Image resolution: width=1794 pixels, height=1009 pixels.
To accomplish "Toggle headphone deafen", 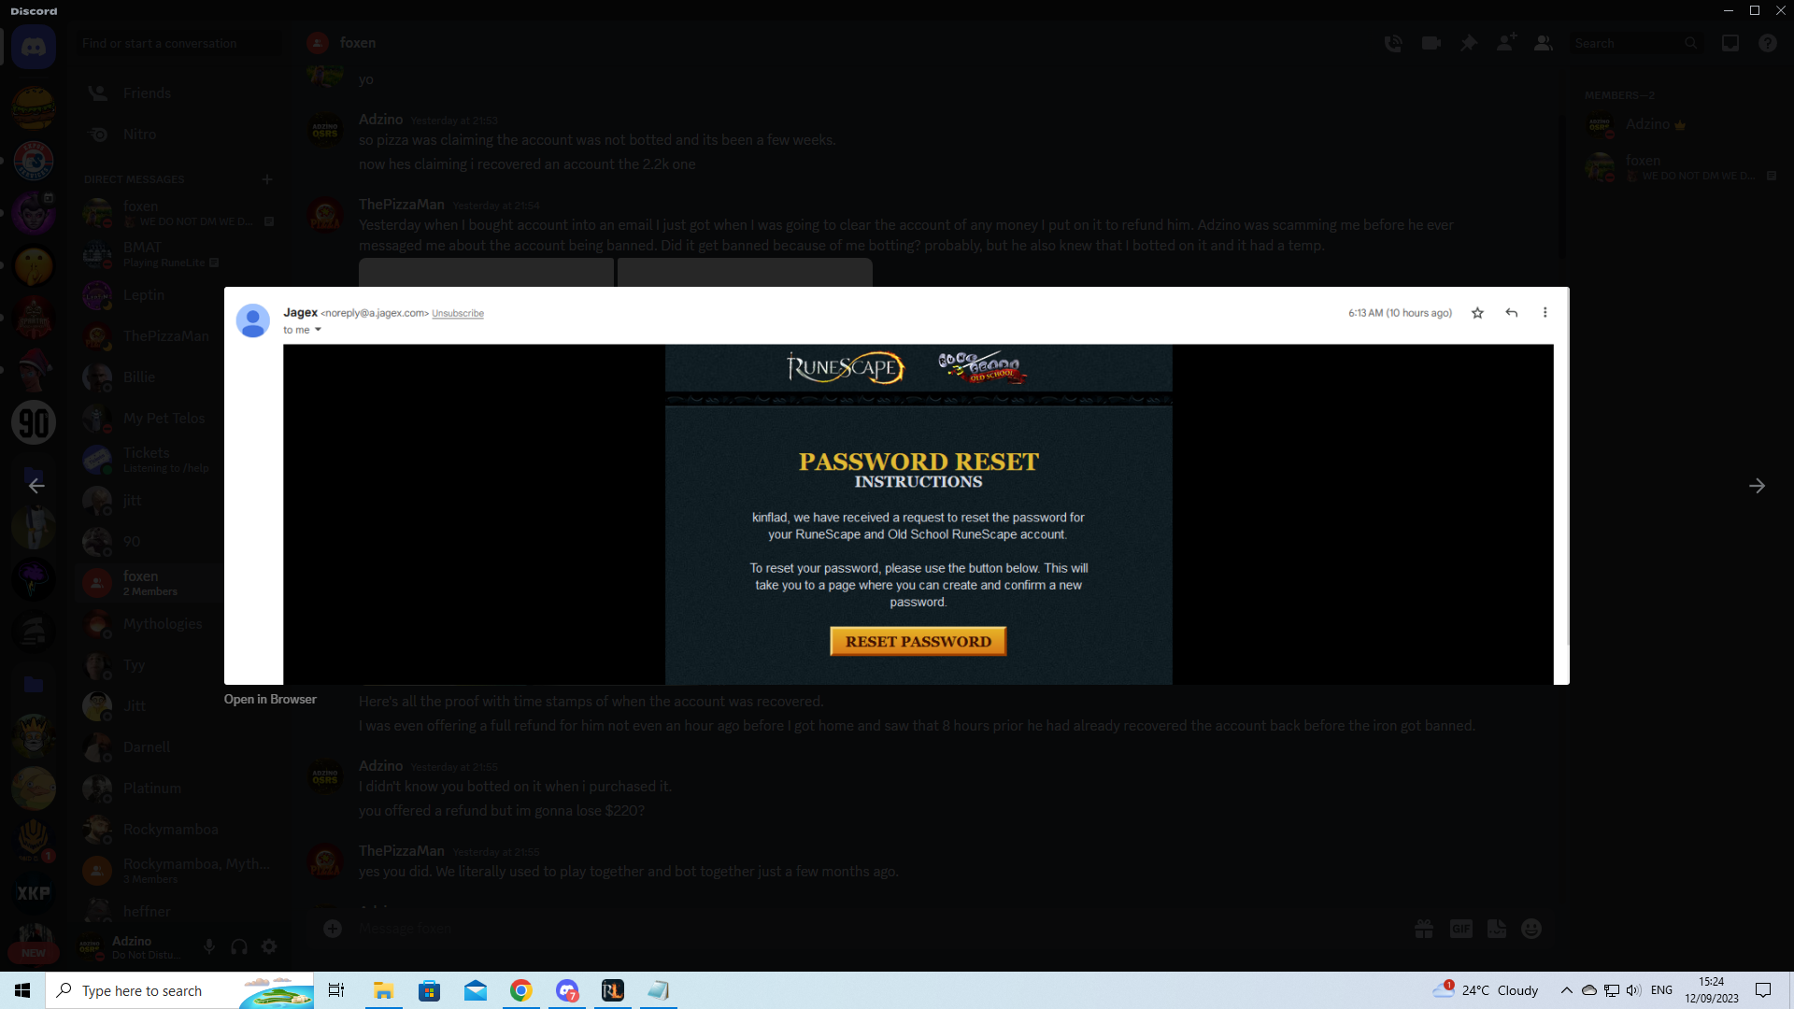I will 239,946.
